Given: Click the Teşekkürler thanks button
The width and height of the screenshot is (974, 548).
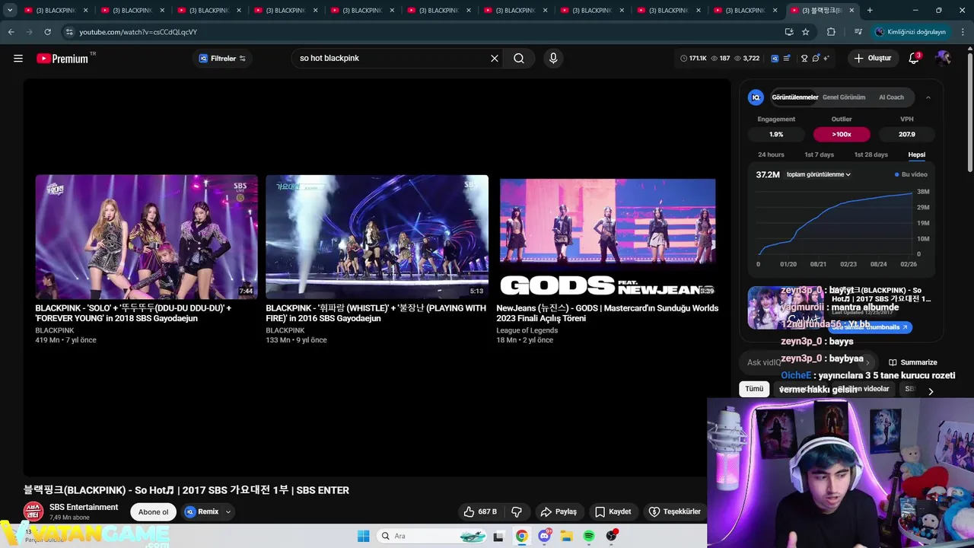Looking at the screenshot, I should tap(674, 511).
